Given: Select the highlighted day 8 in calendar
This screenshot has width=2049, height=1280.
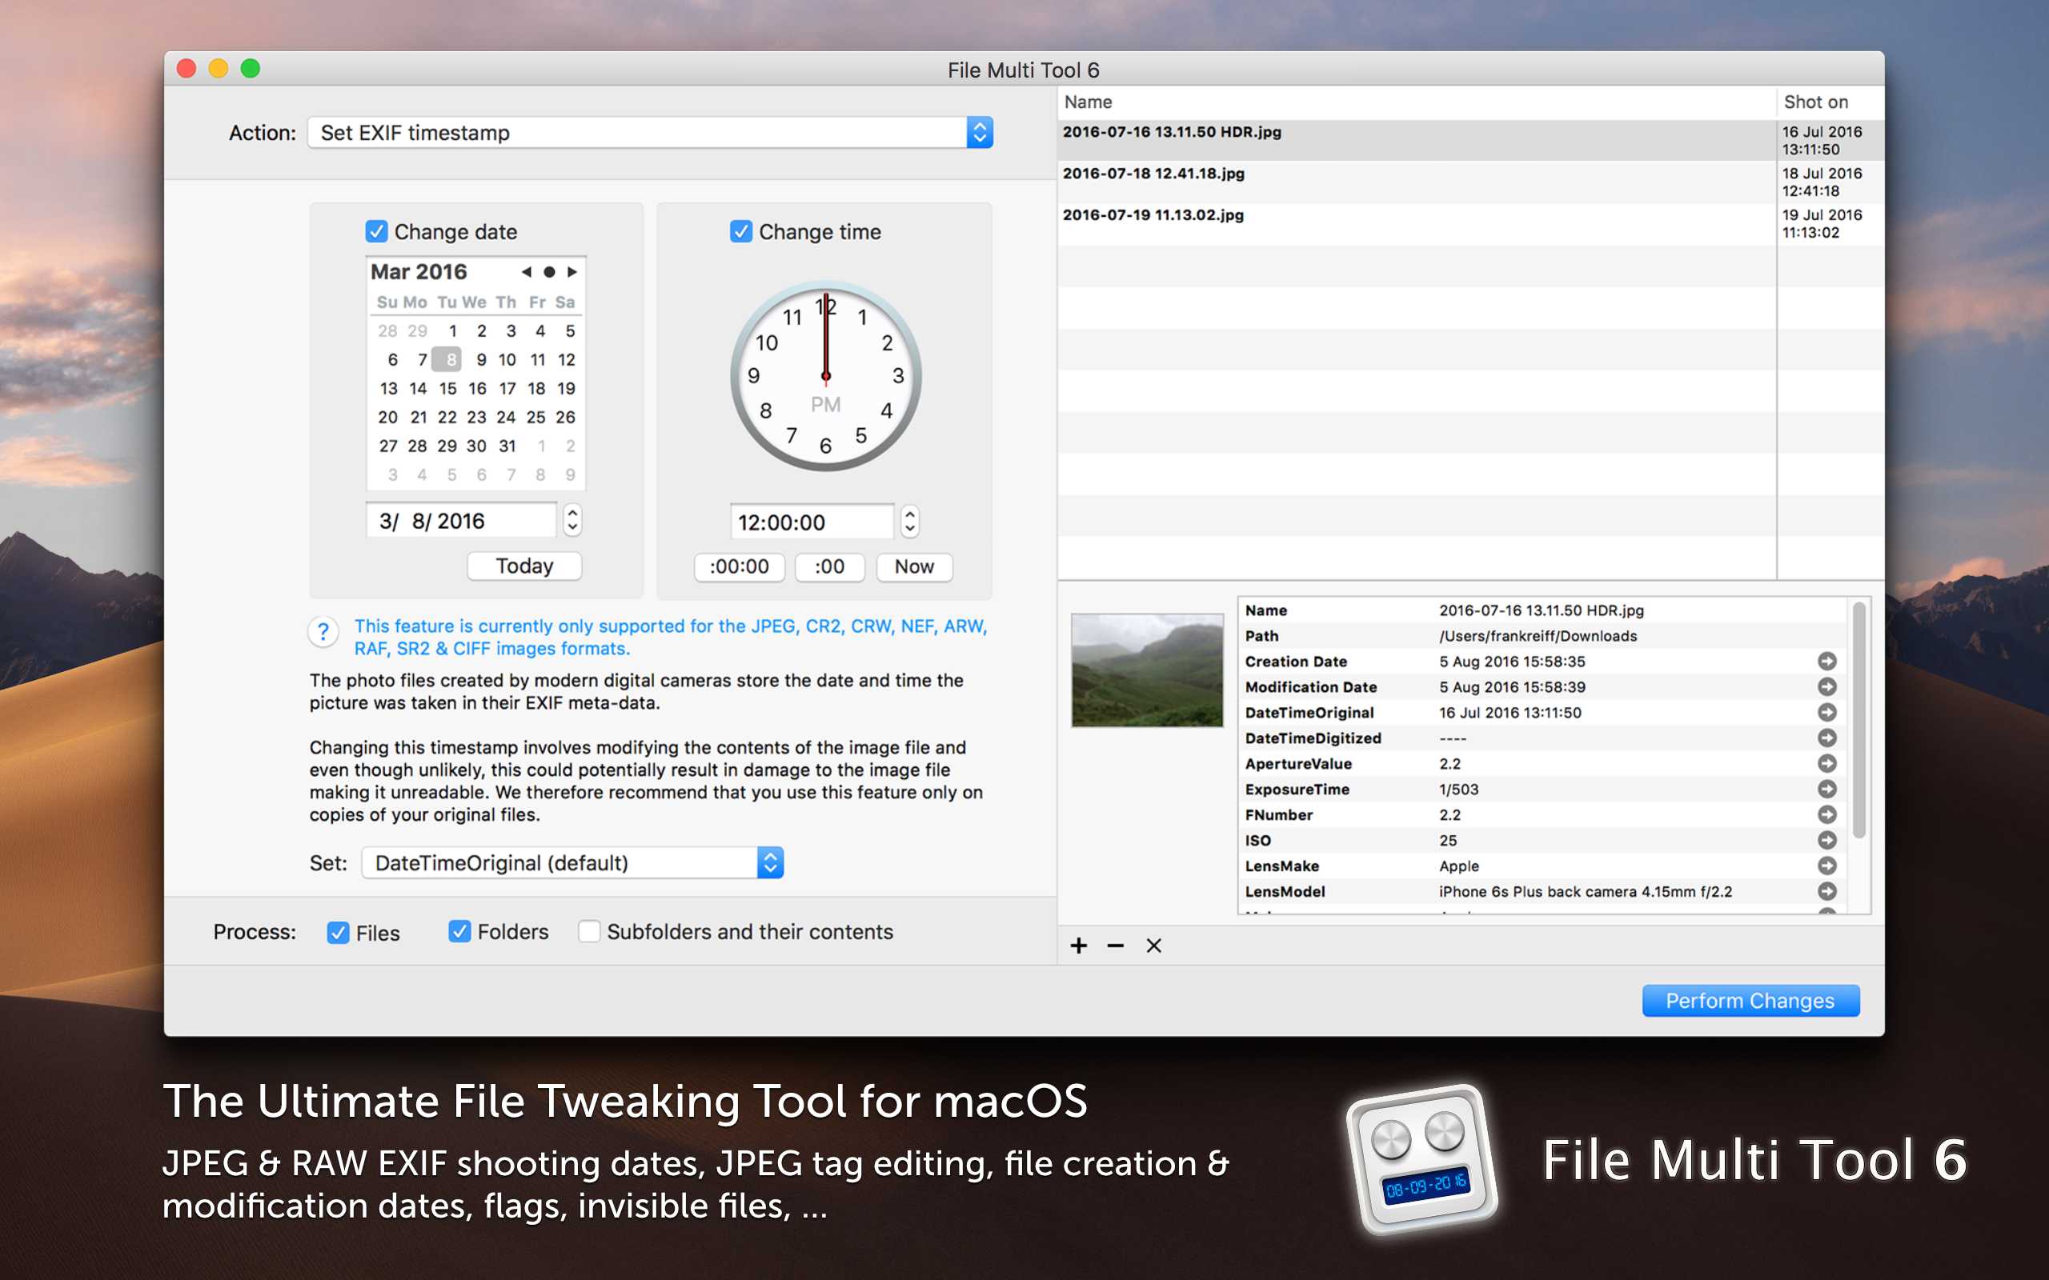Looking at the screenshot, I should tap(447, 360).
